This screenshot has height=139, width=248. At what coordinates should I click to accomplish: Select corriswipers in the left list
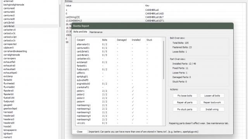coord(9,58)
